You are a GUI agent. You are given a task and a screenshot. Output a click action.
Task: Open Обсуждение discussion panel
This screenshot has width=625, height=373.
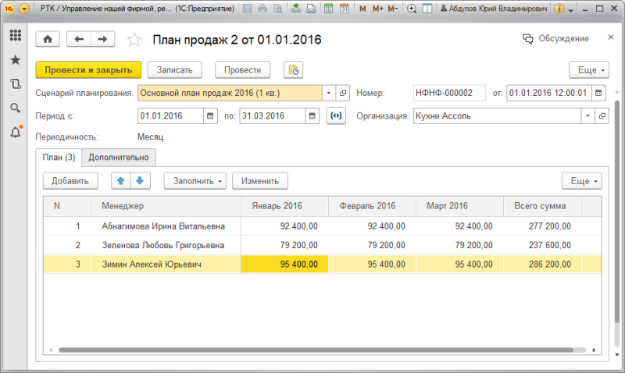(x=555, y=38)
